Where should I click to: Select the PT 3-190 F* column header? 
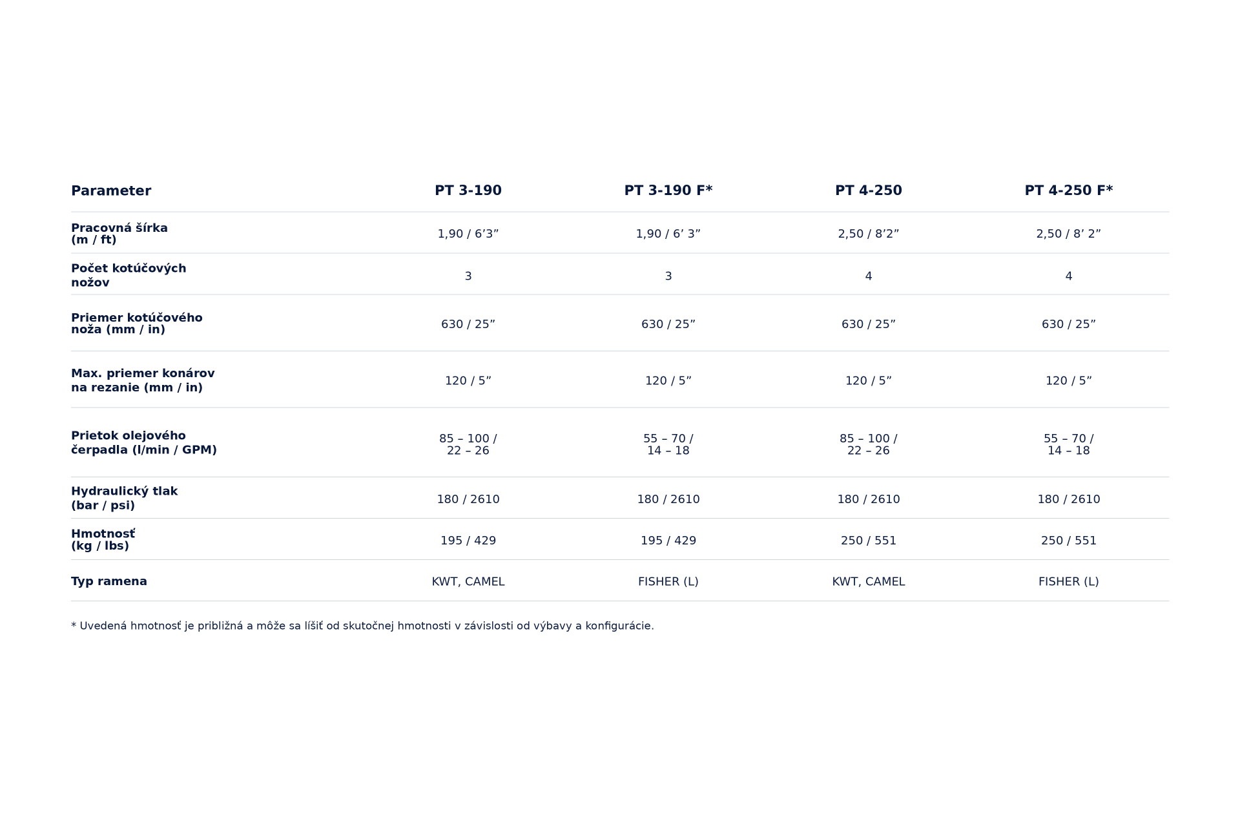point(668,191)
